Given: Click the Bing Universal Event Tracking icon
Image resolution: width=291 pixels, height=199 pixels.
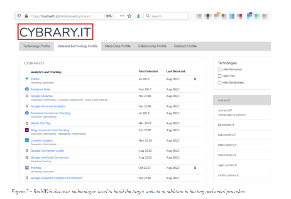Looking at the screenshot, I should 27,130.
